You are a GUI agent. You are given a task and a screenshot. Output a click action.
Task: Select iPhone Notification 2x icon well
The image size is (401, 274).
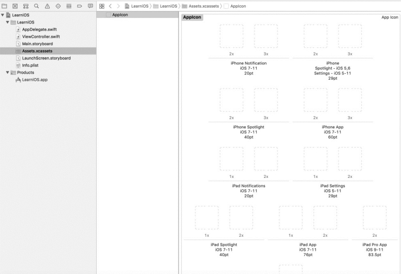(232, 36)
